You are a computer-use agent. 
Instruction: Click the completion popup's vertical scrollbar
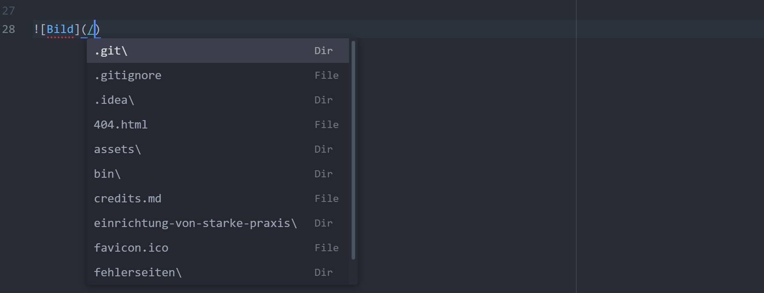[353, 150]
